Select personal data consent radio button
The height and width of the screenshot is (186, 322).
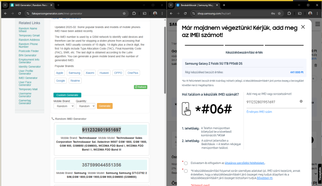(186, 171)
